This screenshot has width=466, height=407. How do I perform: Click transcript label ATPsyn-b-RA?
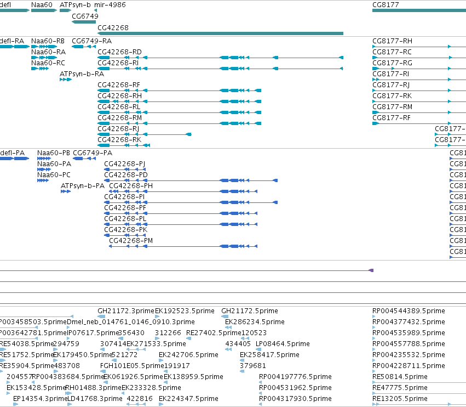(82, 74)
